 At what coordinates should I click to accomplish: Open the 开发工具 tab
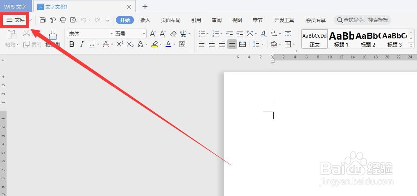284,20
